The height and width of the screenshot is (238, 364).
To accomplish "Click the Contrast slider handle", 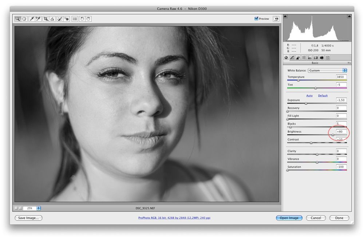I will 311,143.
